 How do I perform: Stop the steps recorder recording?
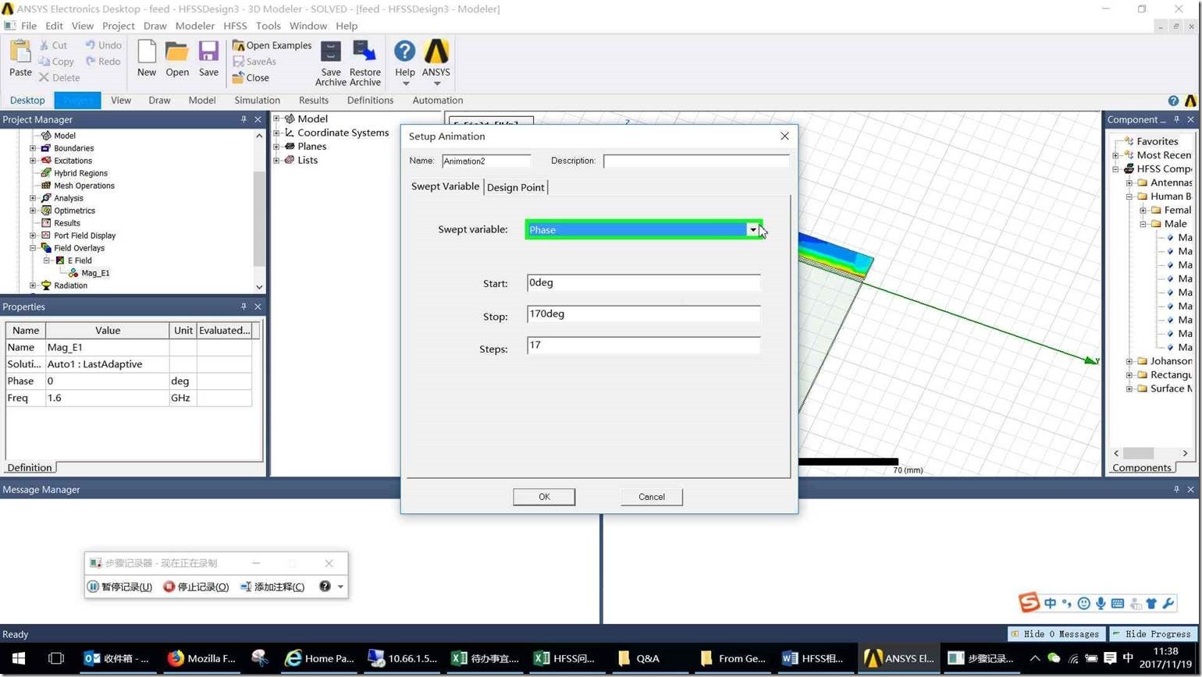196,587
